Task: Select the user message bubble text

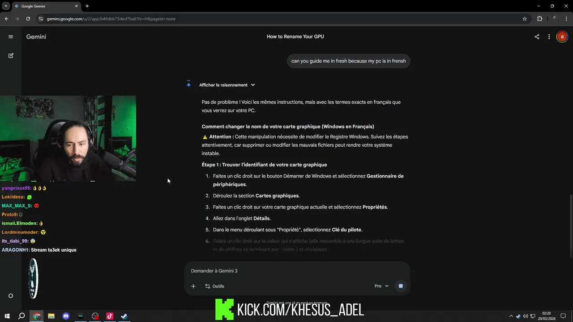Action: (349, 61)
